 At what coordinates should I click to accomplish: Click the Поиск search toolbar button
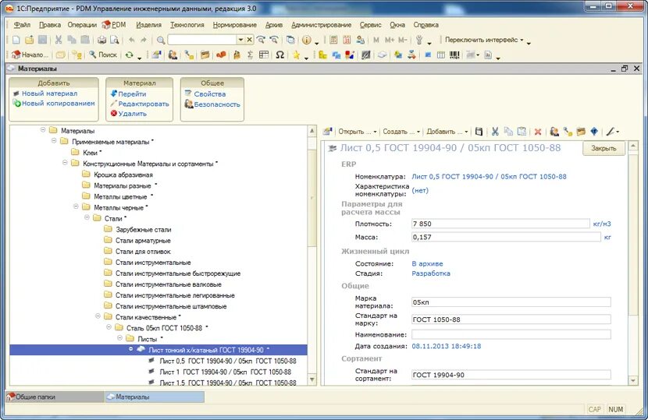[x=103, y=55]
